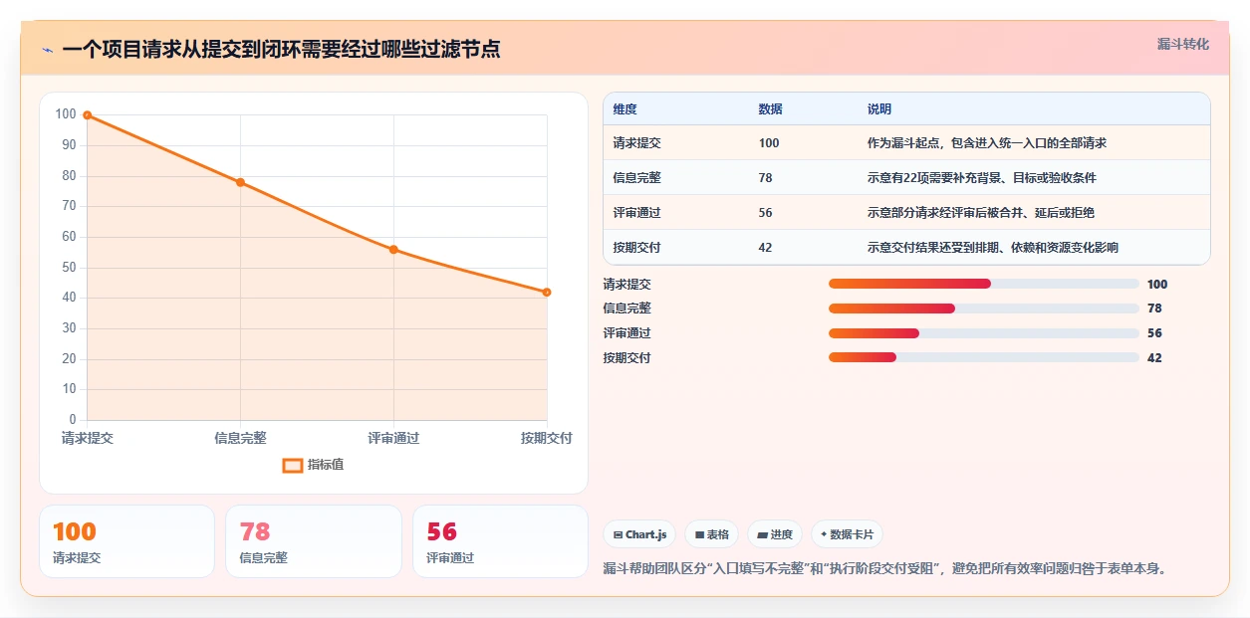1250x618 pixels.
Task: Select the 按期交付 table row cell
Action: coord(636,248)
